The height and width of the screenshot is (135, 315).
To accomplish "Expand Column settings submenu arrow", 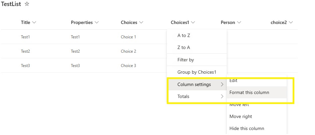I will coord(222,85).
